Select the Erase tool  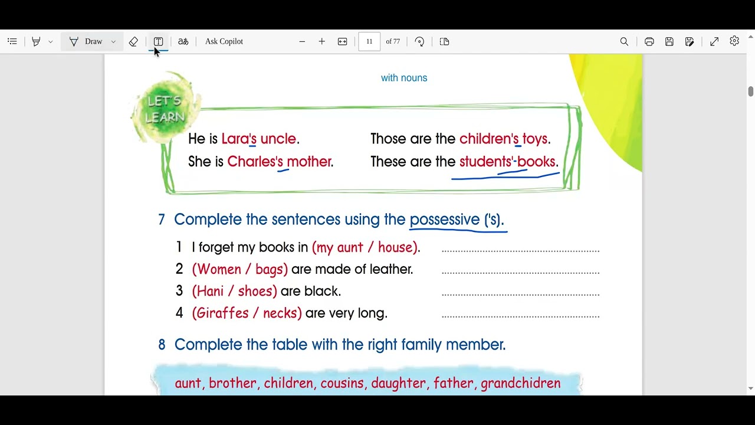tap(133, 41)
